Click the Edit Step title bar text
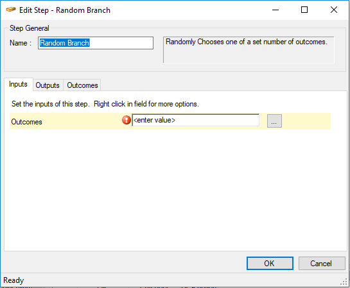 click(x=65, y=10)
